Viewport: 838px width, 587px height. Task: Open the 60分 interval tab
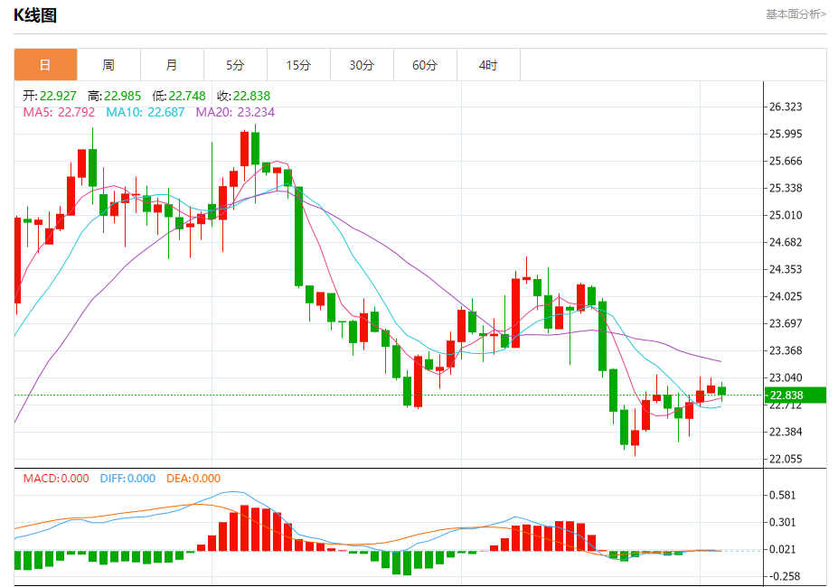click(425, 65)
